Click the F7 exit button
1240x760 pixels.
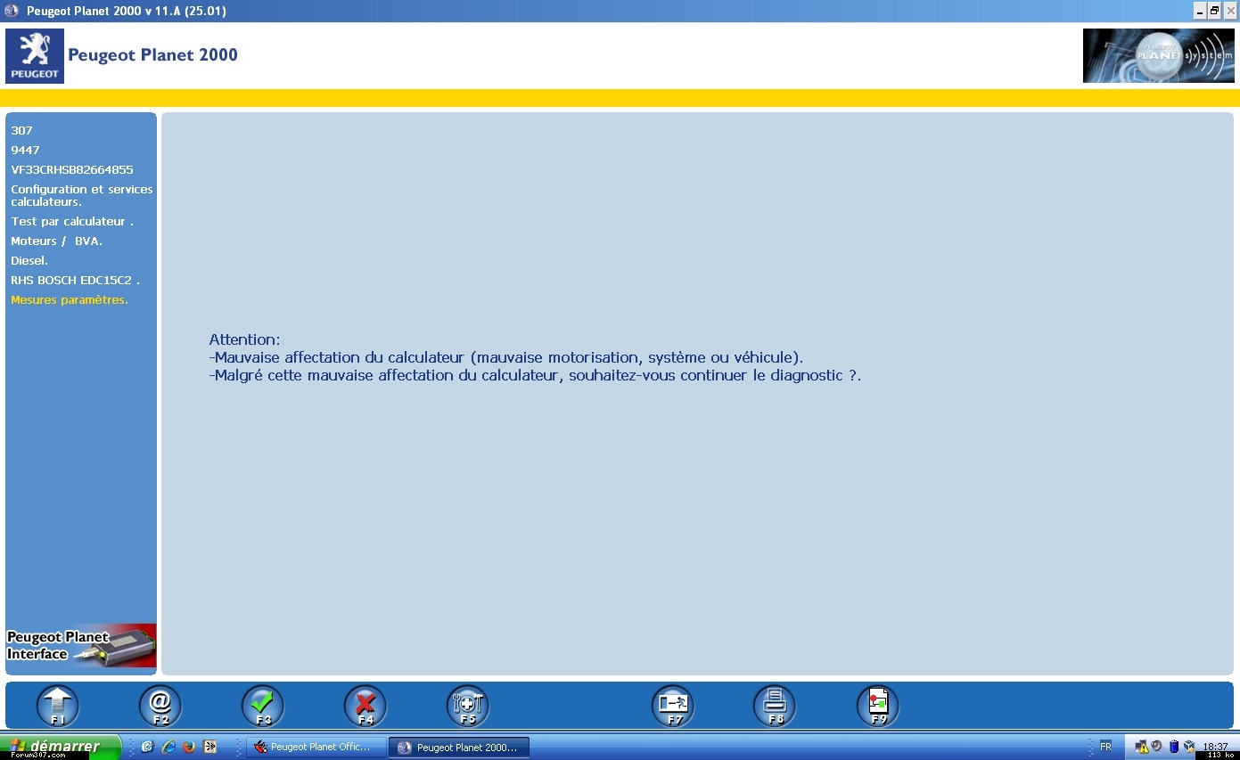[x=673, y=706]
